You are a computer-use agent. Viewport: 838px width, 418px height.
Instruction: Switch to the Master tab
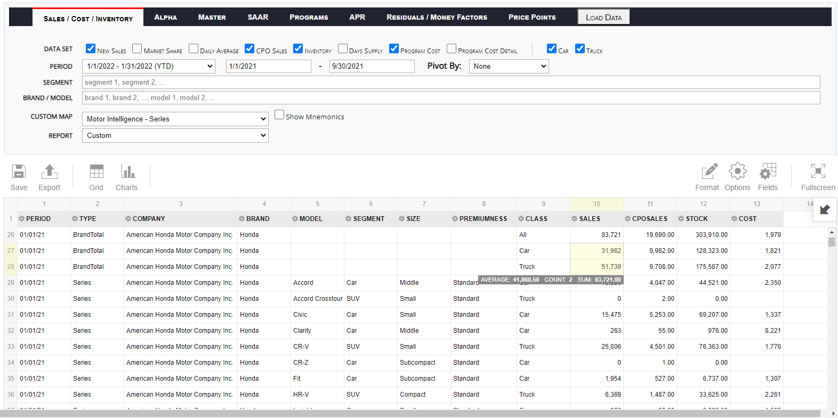click(212, 17)
